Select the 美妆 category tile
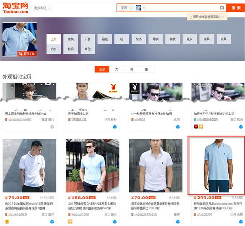 tap(173, 39)
